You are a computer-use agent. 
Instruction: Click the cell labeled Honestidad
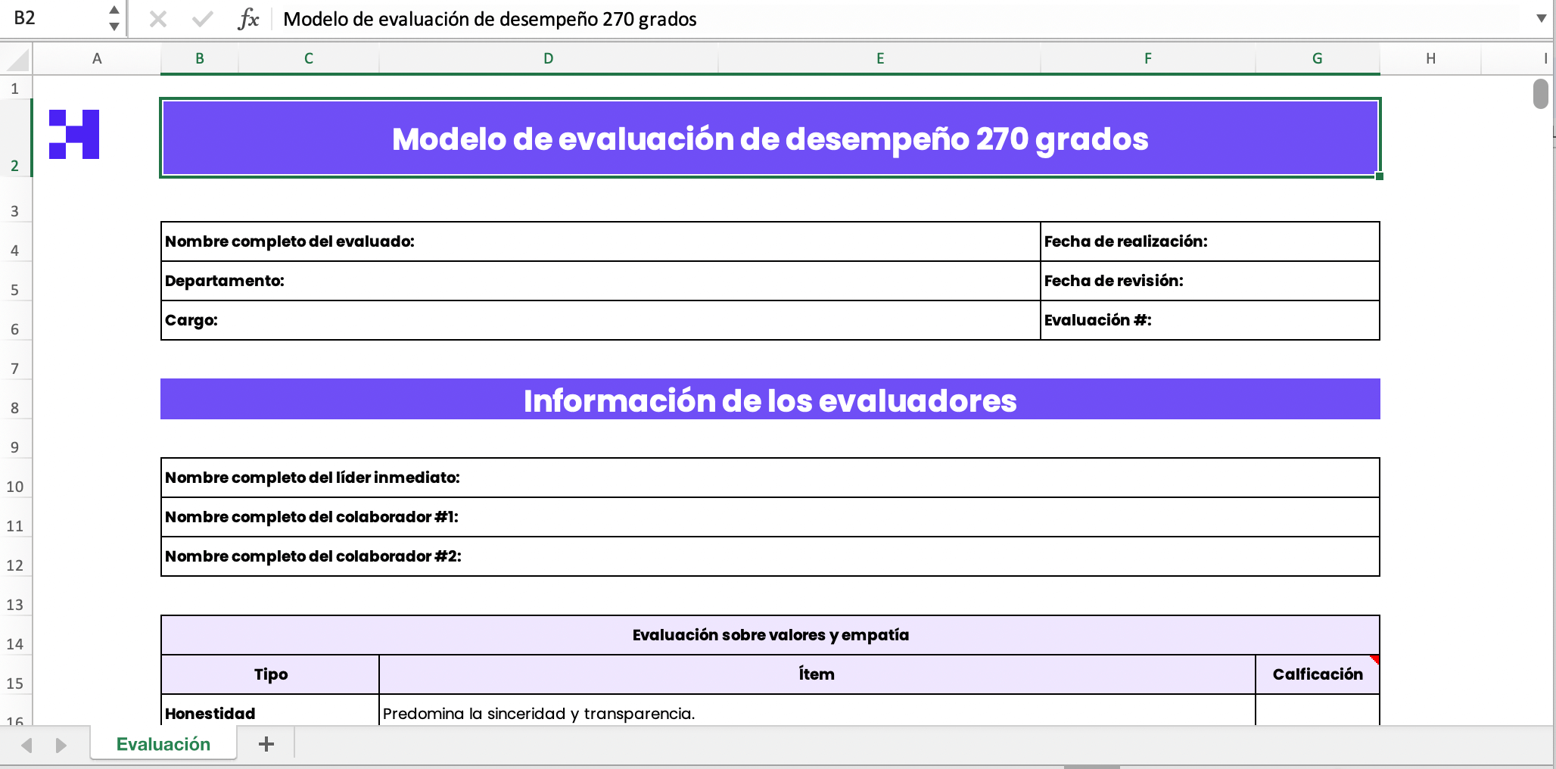tap(210, 713)
